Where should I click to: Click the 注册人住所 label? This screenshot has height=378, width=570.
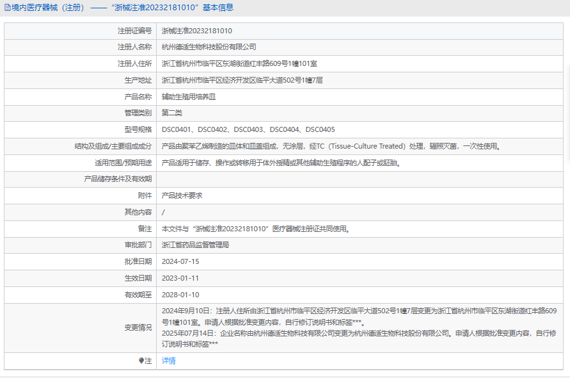134,63
